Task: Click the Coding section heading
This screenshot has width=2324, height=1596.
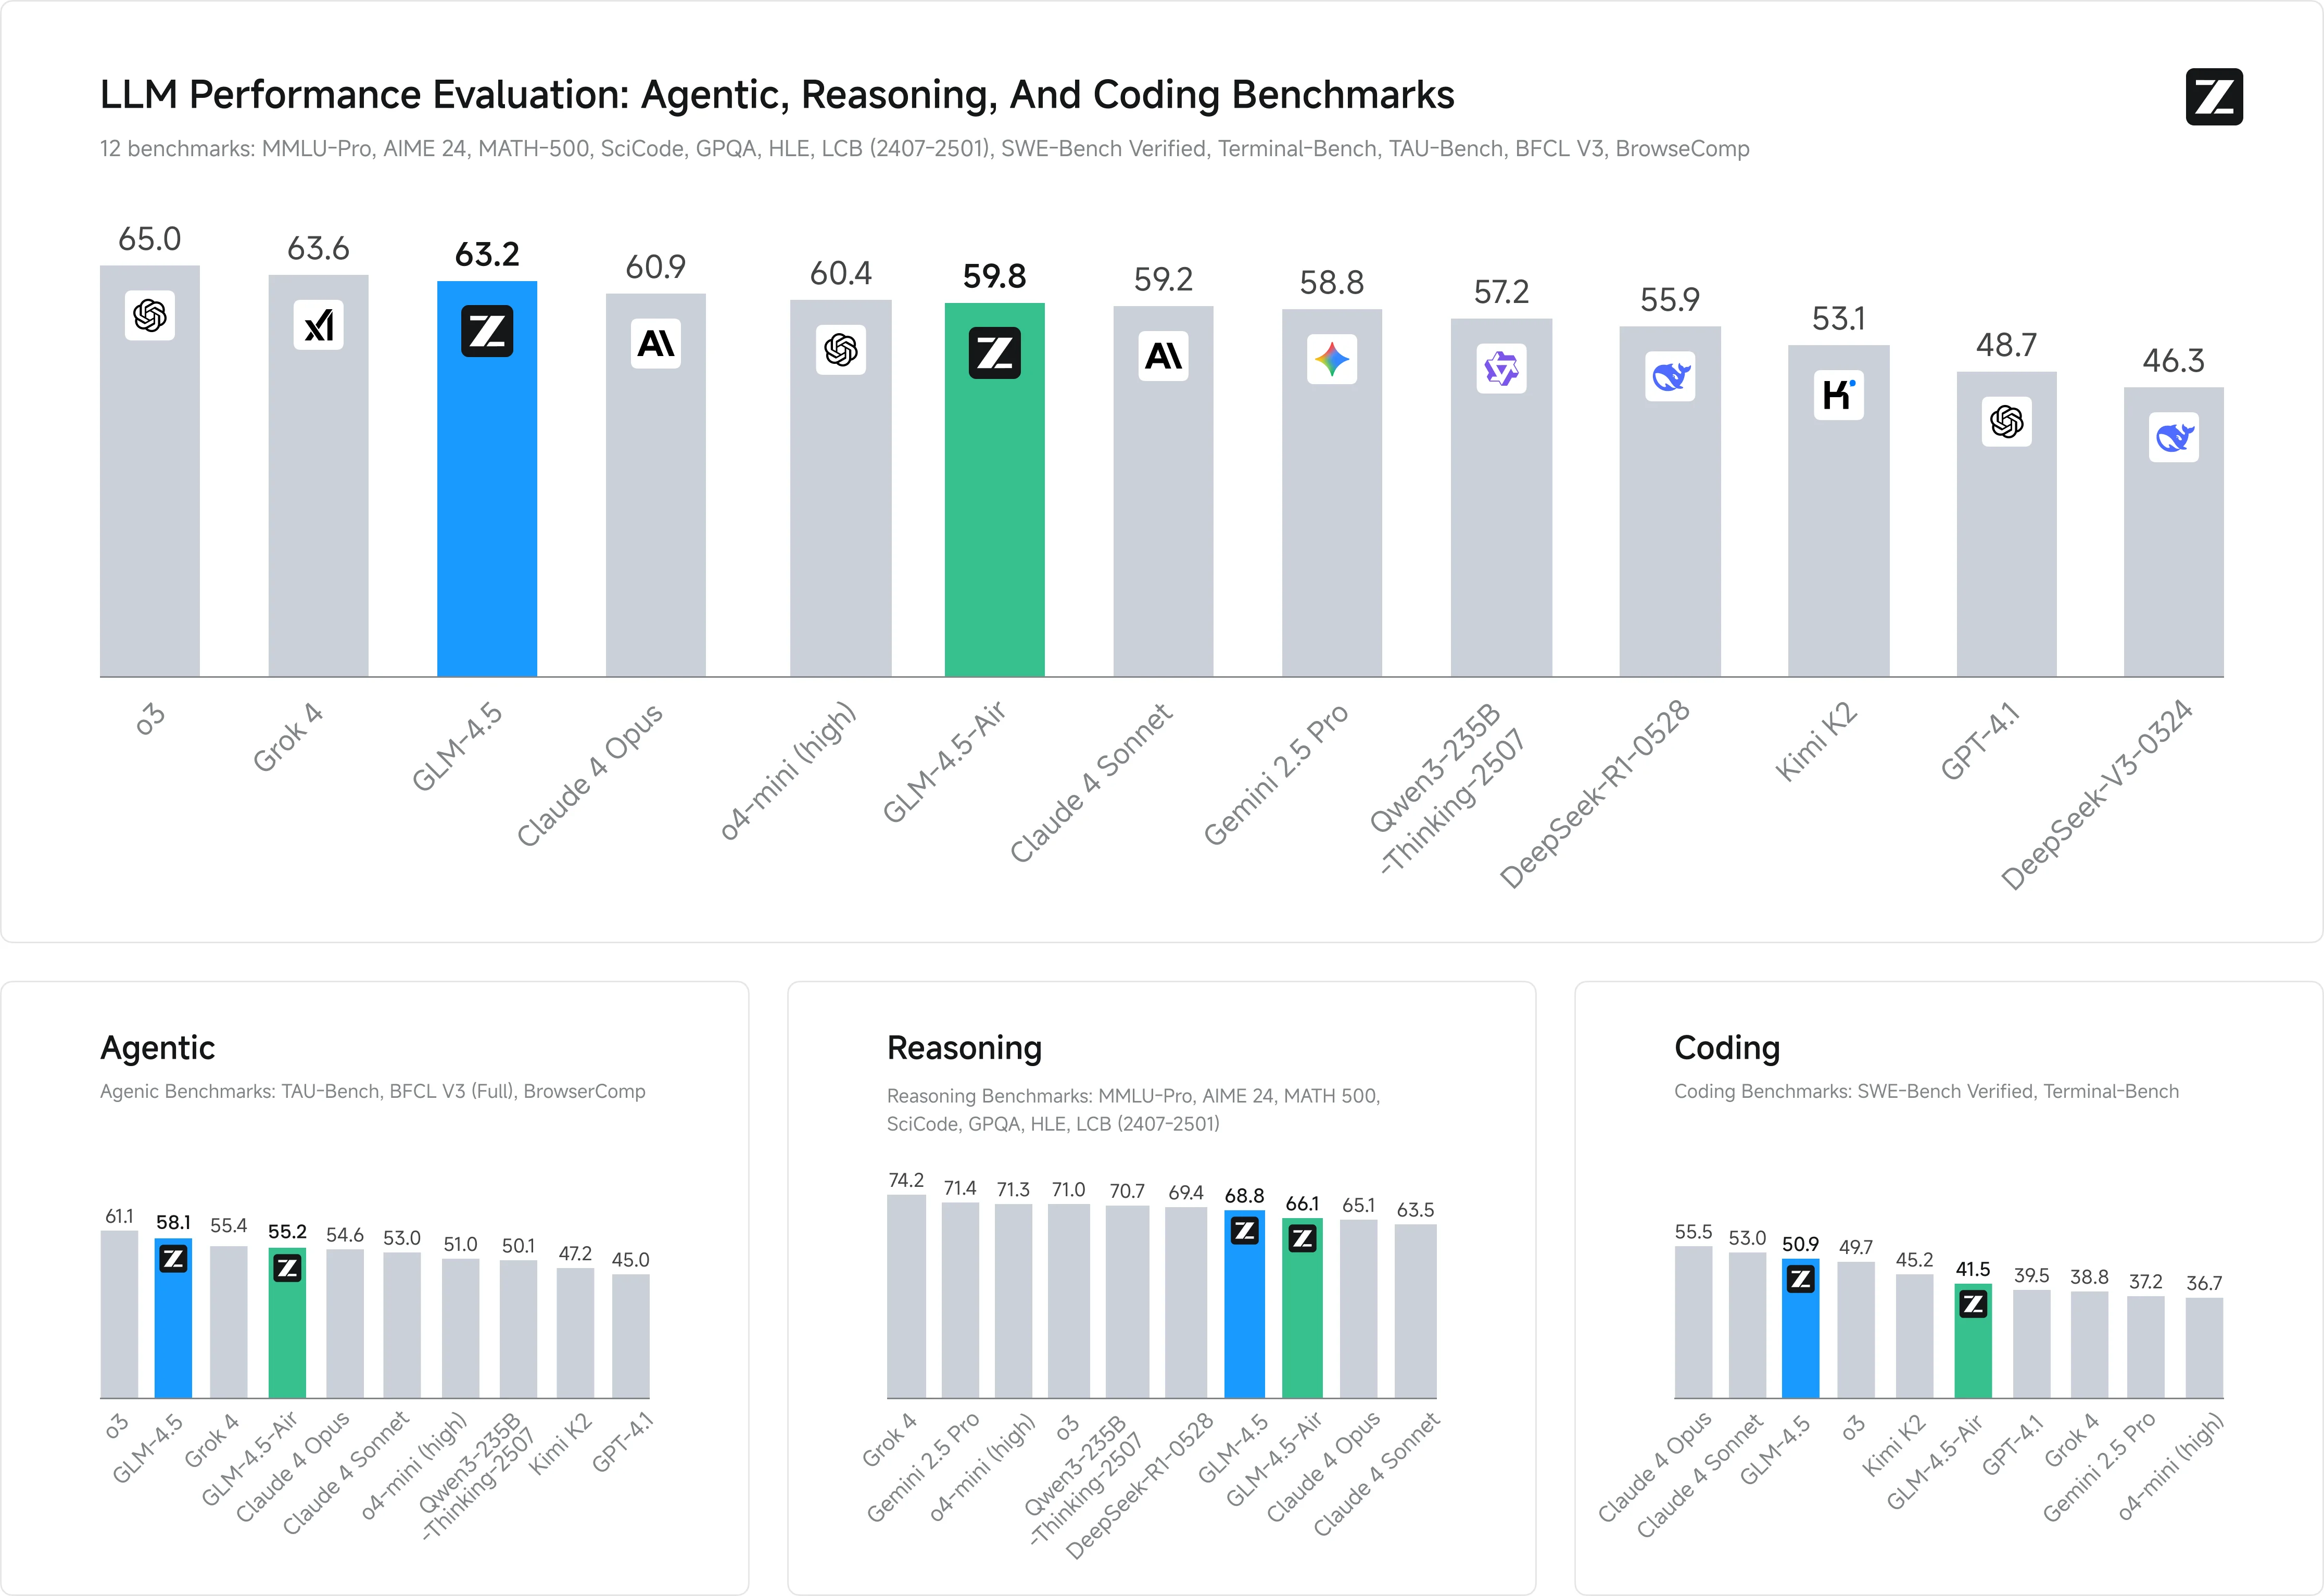Action: 1727,1047
